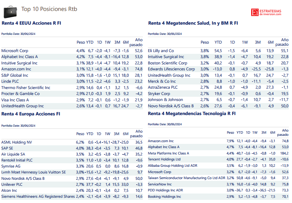This screenshot has height=203, width=292.
Task: Click the 'S&P Global Inc' row name
Action: pos(15,75)
